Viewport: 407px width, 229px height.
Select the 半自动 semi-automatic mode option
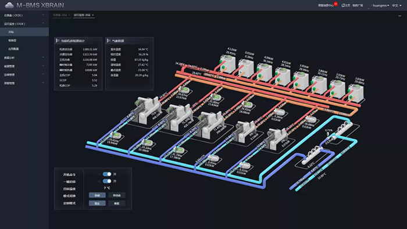coord(116,195)
